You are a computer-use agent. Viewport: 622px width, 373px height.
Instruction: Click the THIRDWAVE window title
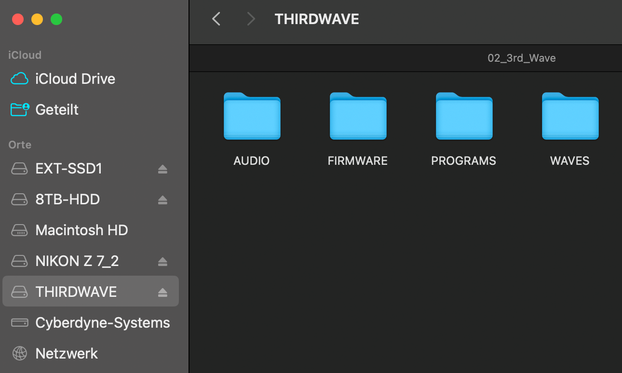(x=317, y=19)
